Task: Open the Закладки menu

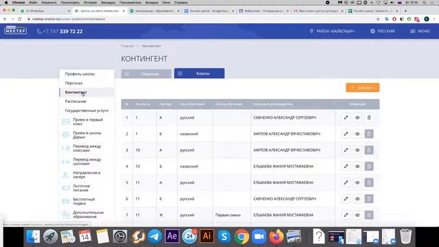Action: [x=108, y=3]
